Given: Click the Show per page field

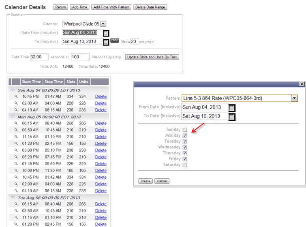Looking at the screenshot, I should 134,42.
